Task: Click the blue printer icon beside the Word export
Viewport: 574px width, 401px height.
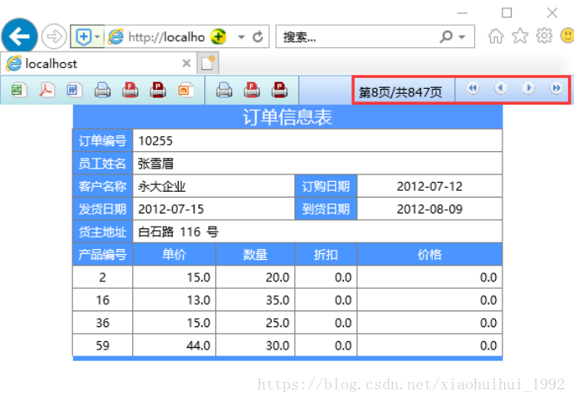Action: pyautogui.click(x=102, y=90)
